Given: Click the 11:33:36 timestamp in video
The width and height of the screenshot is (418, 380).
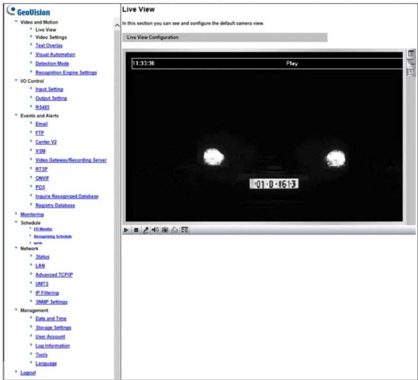Looking at the screenshot, I should 143,63.
